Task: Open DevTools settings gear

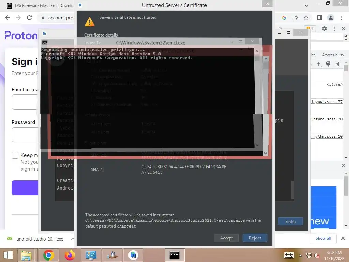Action: pyautogui.click(x=324, y=29)
